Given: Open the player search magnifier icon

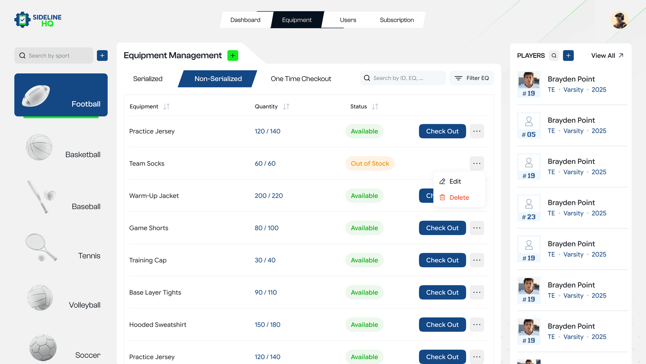Looking at the screenshot, I should (554, 55).
